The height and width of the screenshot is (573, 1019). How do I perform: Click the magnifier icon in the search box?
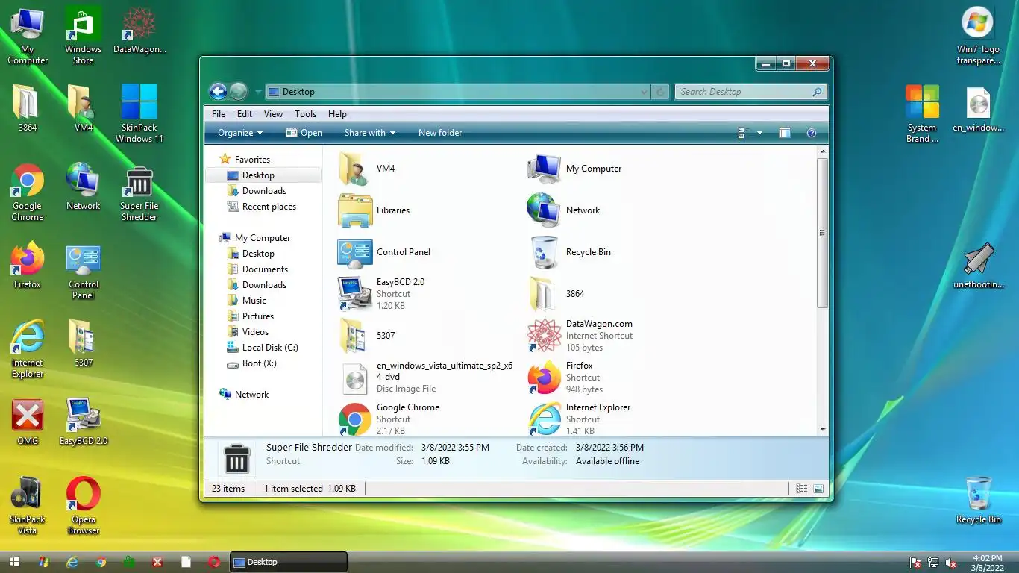(818, 92)
